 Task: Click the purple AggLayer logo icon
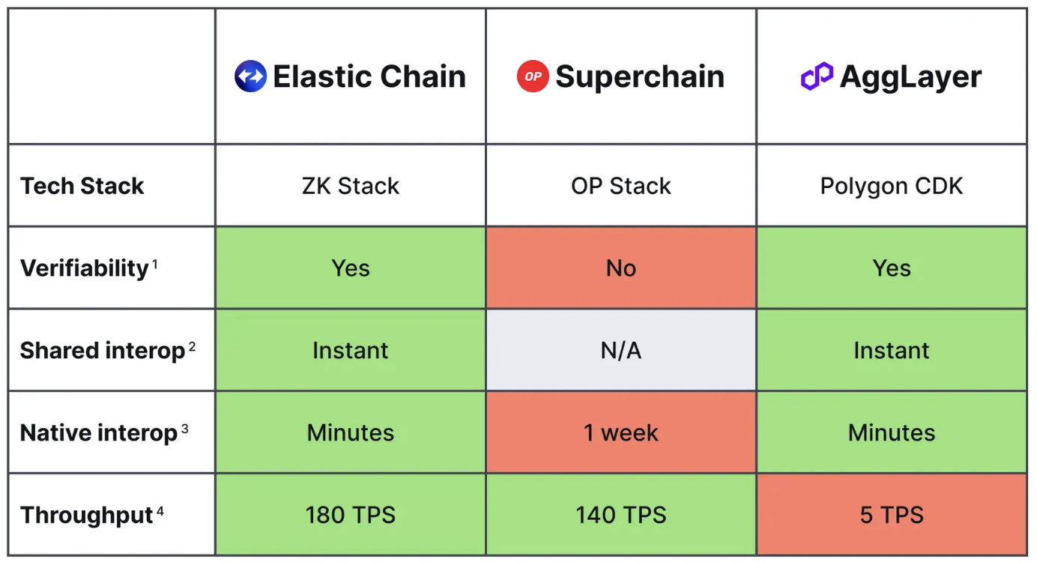pos(817,76)
